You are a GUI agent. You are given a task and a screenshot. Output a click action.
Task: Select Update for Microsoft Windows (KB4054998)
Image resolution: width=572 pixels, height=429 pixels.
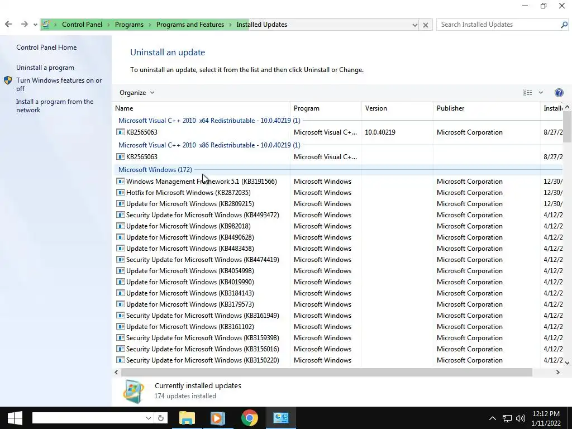click(339, 271)
